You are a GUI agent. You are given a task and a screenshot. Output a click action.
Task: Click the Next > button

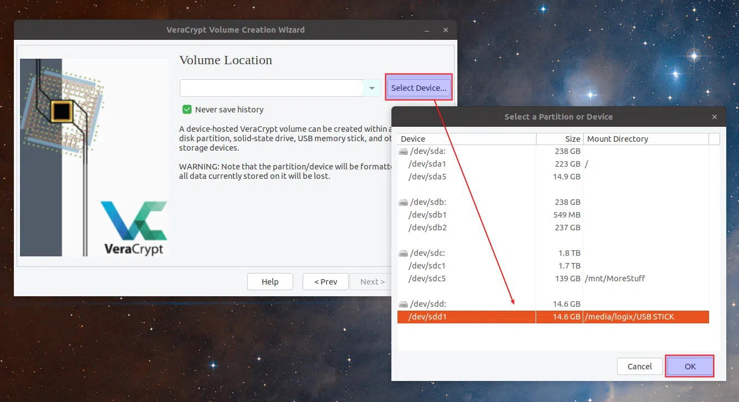372,282
